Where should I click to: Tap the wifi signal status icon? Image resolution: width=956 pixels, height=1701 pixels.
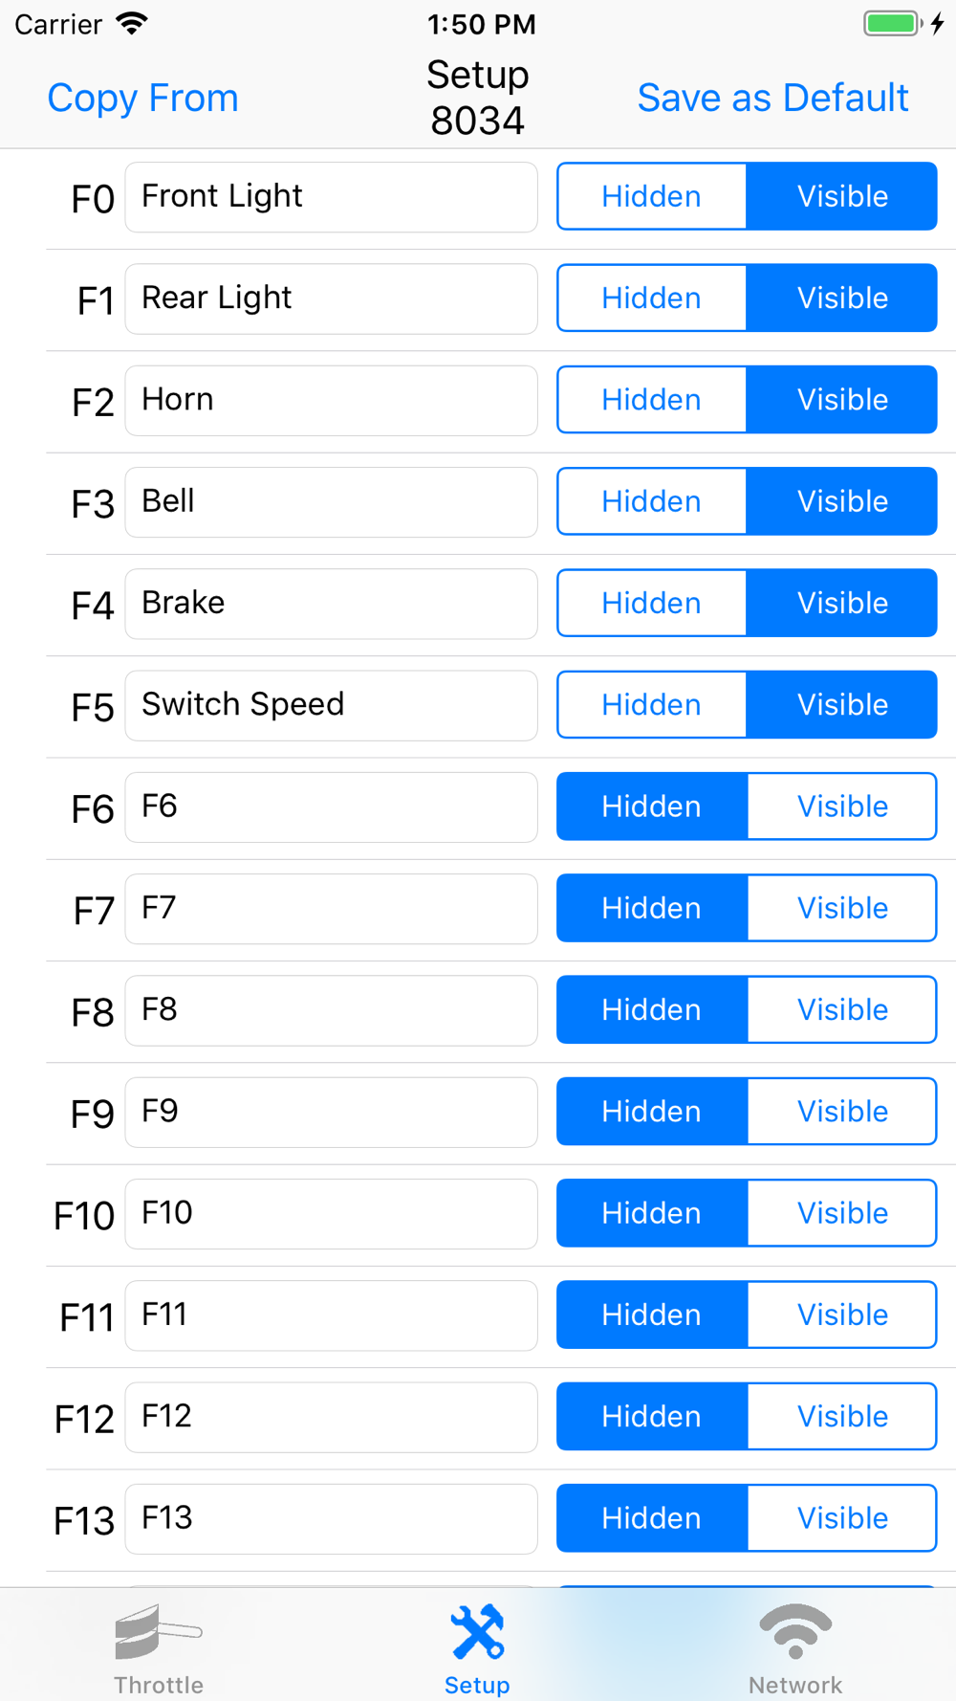point(132,23)
